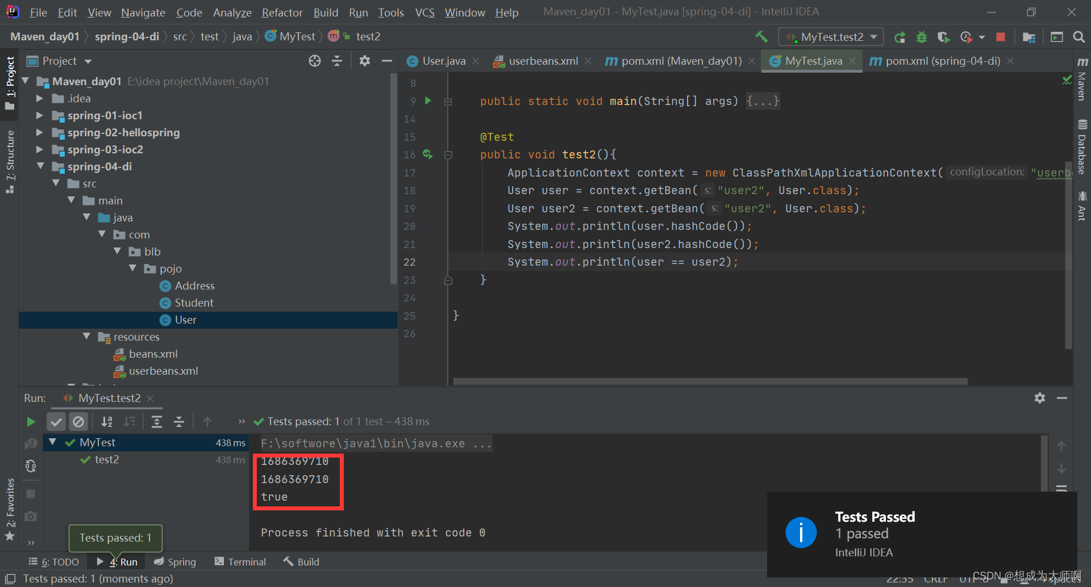Screen dimensions: 1091x587
Task: Toggle tool window bars in status corner
Action: [x=10, y=578]
